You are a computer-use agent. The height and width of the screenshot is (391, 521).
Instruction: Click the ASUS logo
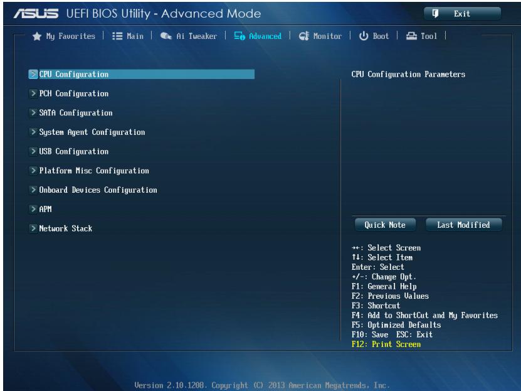point(36,14)
